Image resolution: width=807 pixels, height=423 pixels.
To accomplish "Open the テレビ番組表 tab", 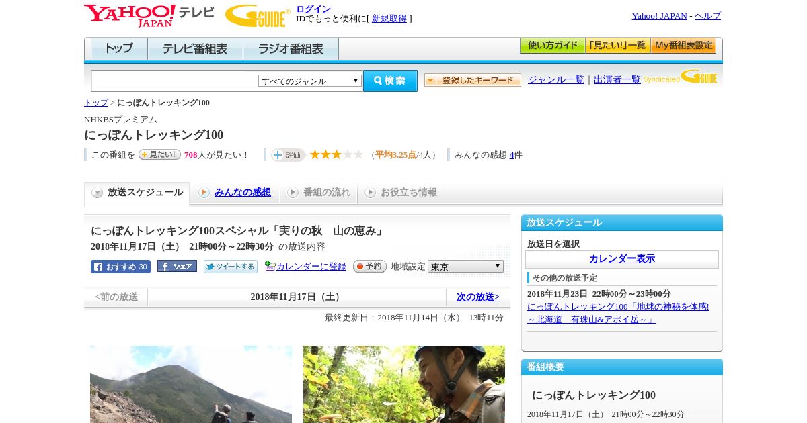I will coord(196,49).
